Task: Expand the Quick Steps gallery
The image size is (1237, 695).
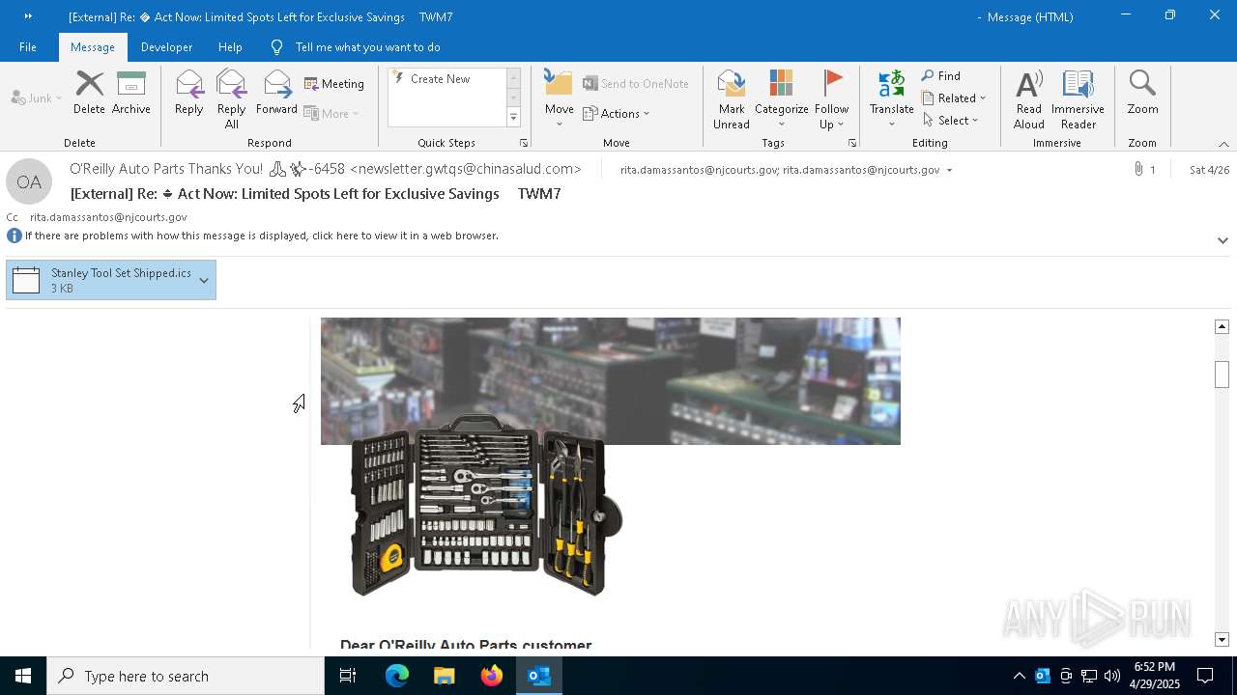Action: 514,118
